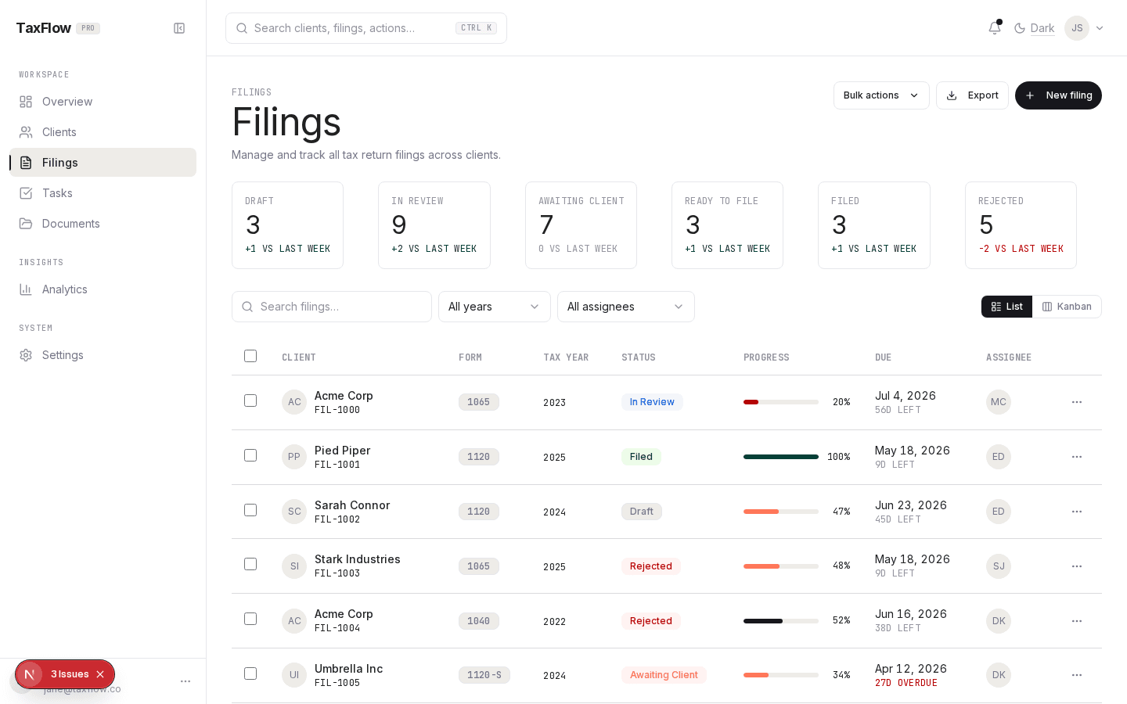Check the FIL-1004 Acme Corp row
This screenshot has height=704, width=1127.
point(250,619)
